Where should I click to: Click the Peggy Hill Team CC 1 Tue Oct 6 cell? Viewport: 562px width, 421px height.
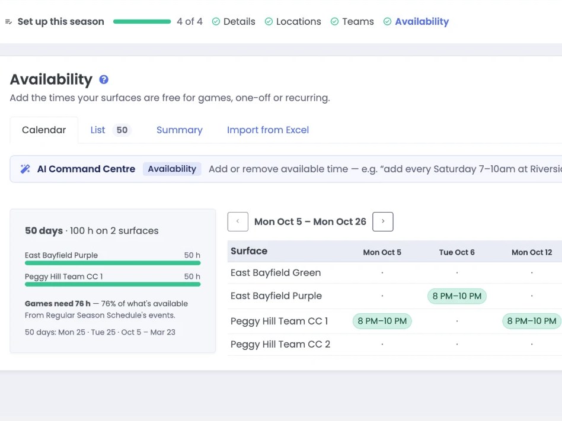[x=457, y=321]
